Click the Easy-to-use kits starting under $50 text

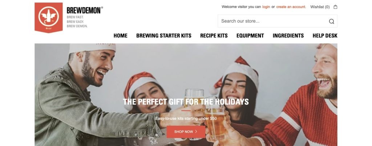pyautogui.click(x=186, y=119)
